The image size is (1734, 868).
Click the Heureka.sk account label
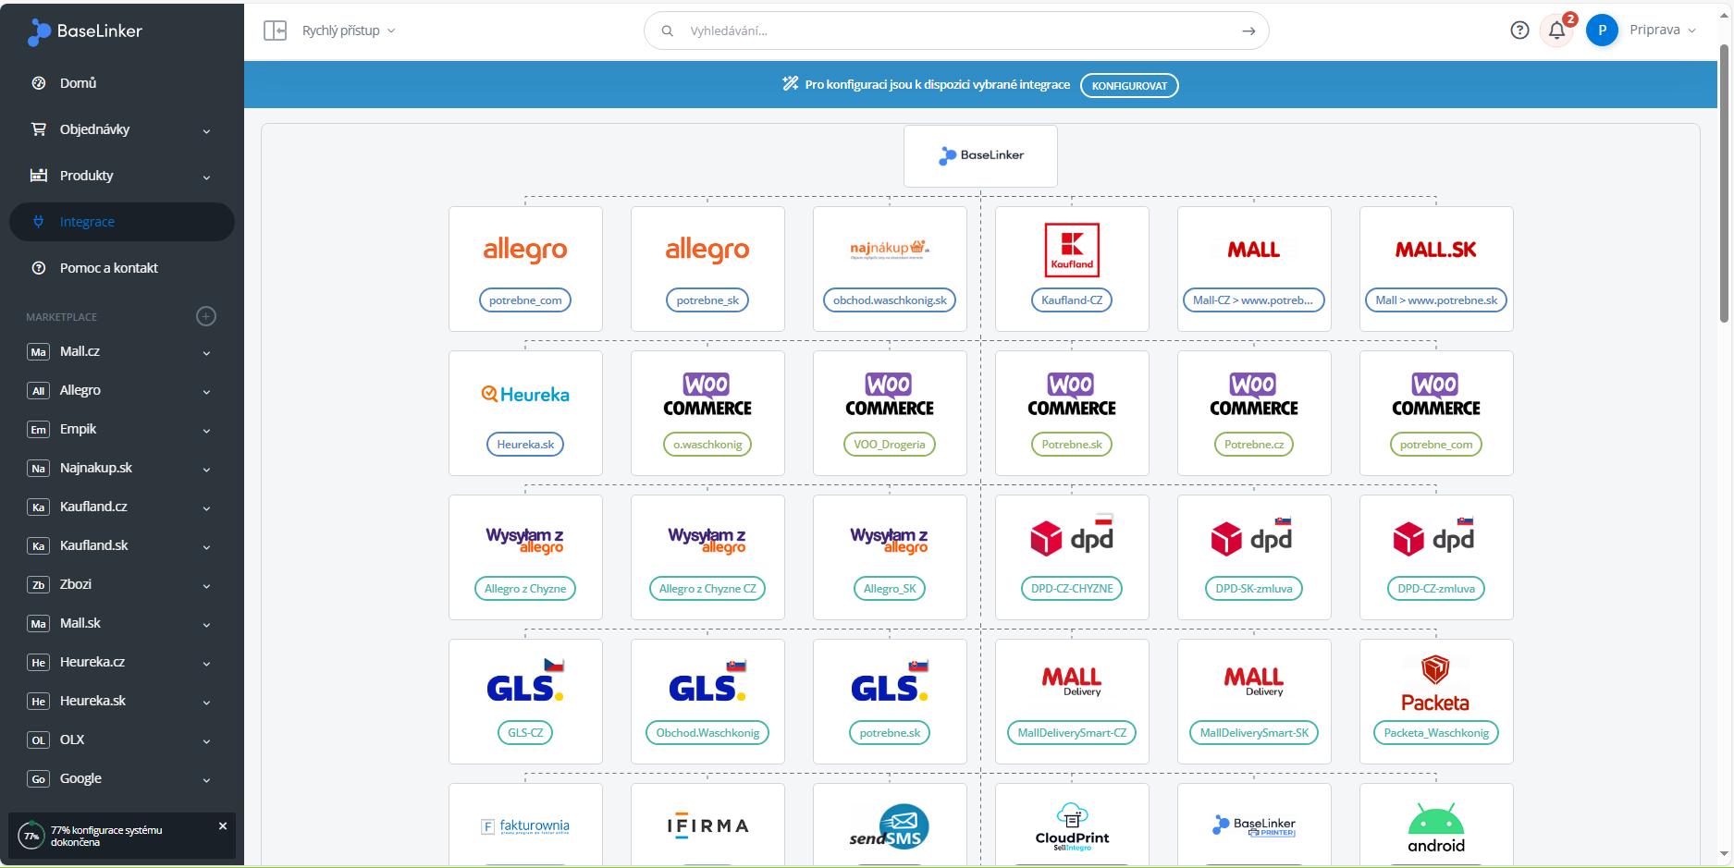(x=525, y=445)
